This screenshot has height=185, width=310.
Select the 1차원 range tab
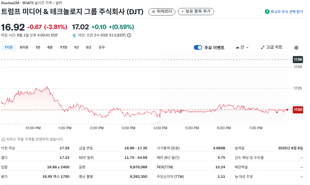click(x=9, y=47)
